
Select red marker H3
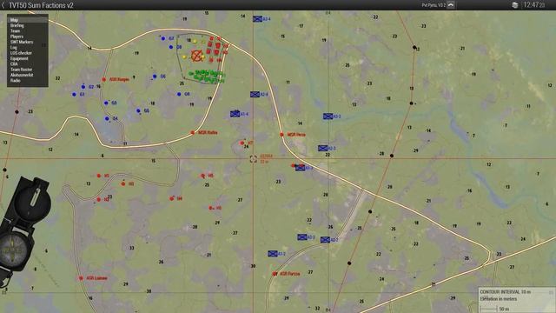click(123, 183)
